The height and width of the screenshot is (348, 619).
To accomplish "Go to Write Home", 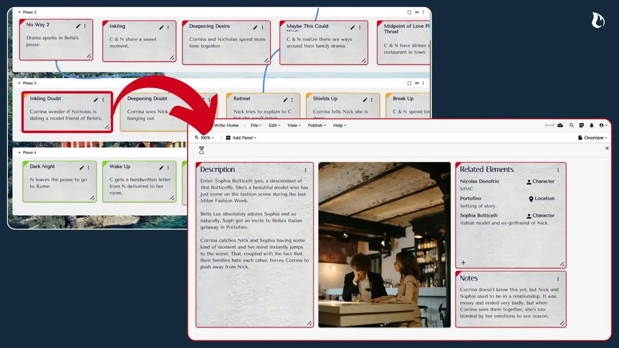I will click(x=226, y=125).
